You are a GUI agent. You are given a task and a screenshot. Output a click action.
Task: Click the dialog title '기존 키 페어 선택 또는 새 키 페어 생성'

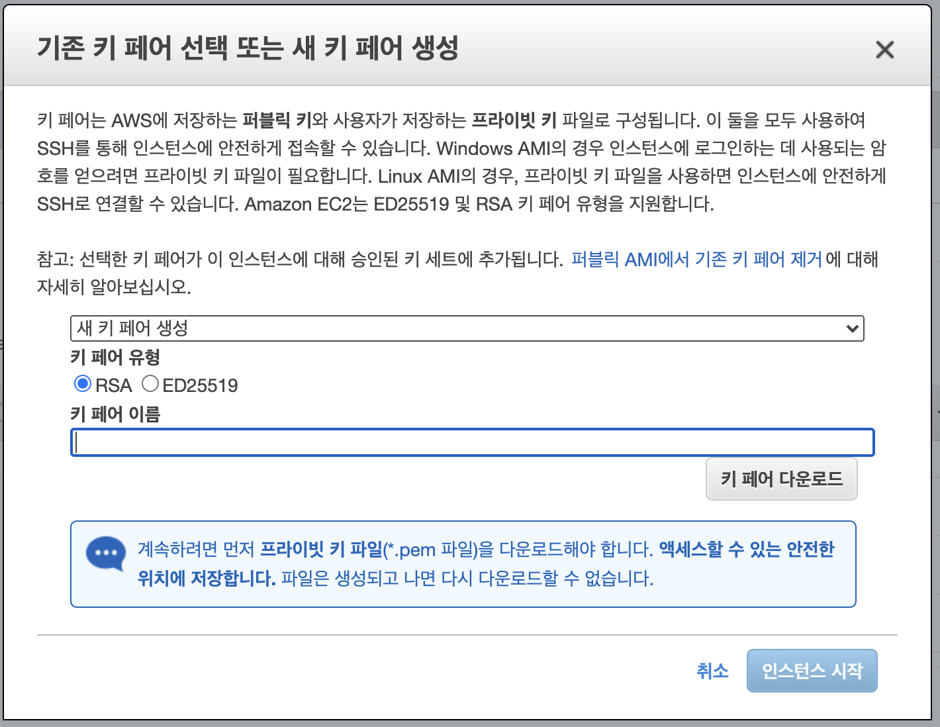tap(248, 48)
